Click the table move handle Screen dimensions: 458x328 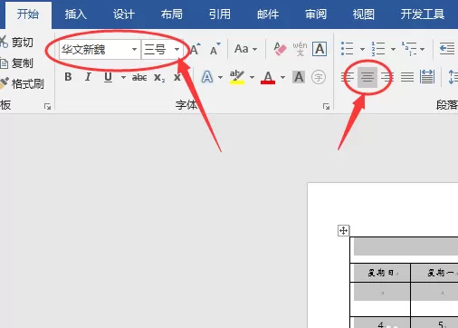tap(343, 231)
